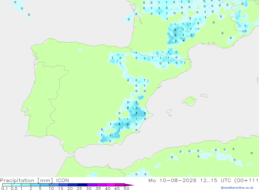Pick the 40–45 mm legend swatch
This screenshot has height=190, width=259.
click(111, 185)
